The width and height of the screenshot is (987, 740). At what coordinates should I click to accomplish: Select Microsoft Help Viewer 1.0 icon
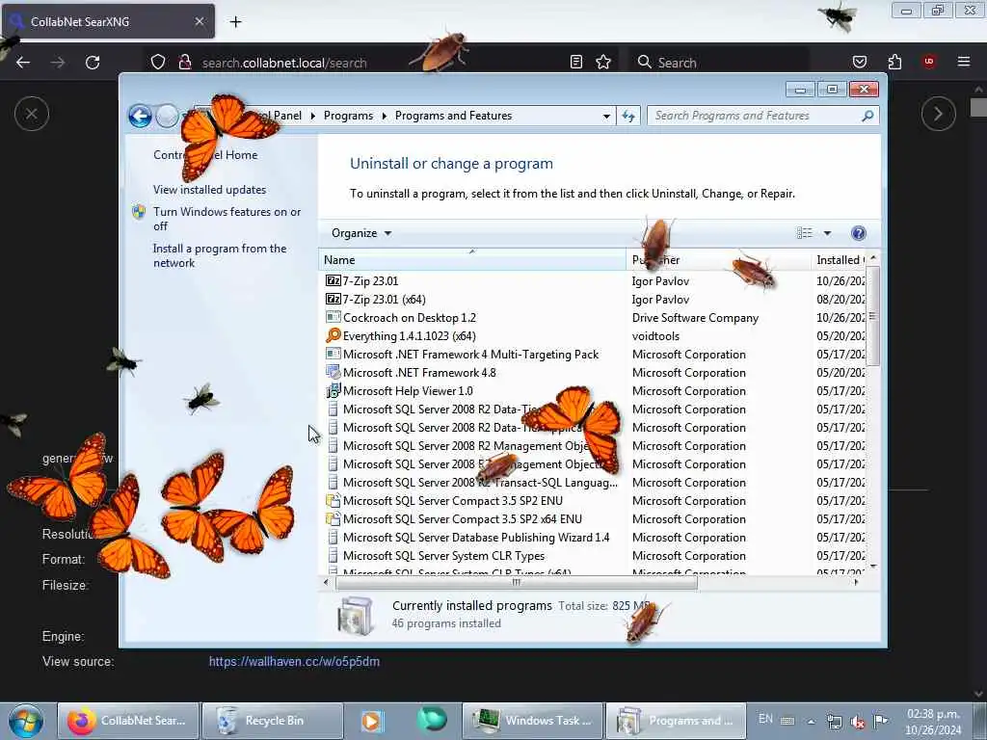[x=333, y=391]
